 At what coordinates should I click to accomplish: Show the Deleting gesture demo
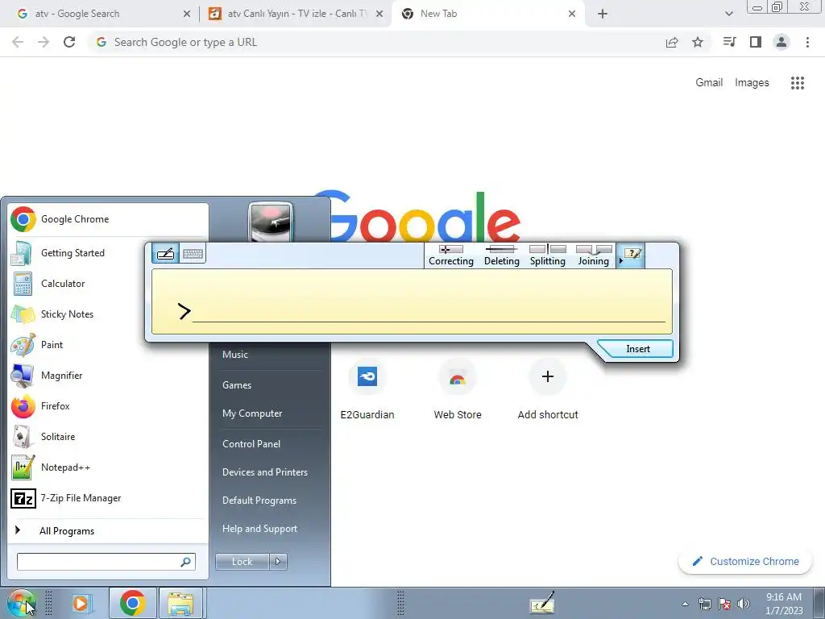(x=501, y=255)
